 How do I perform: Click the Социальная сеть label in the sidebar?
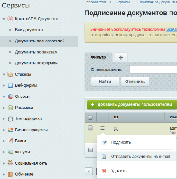(31, 163)
